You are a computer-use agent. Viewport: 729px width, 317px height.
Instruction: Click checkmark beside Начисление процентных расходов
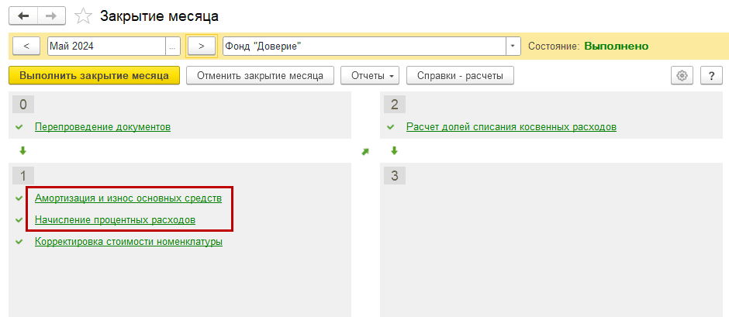point(19,220)
